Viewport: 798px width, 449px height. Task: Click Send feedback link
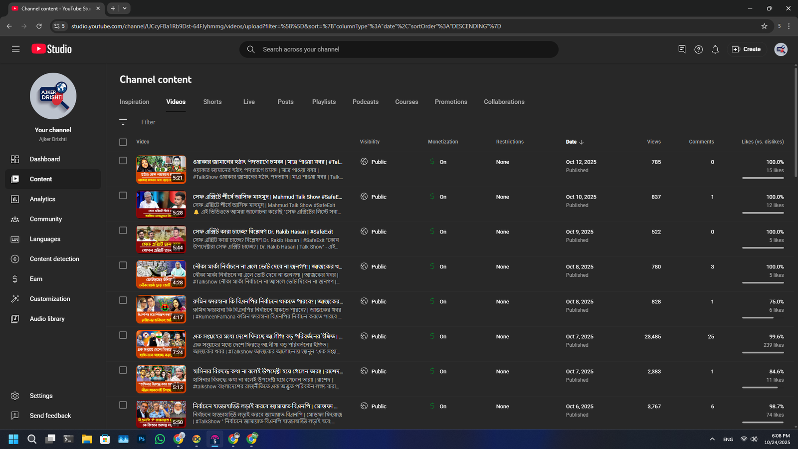click(50, 416)
